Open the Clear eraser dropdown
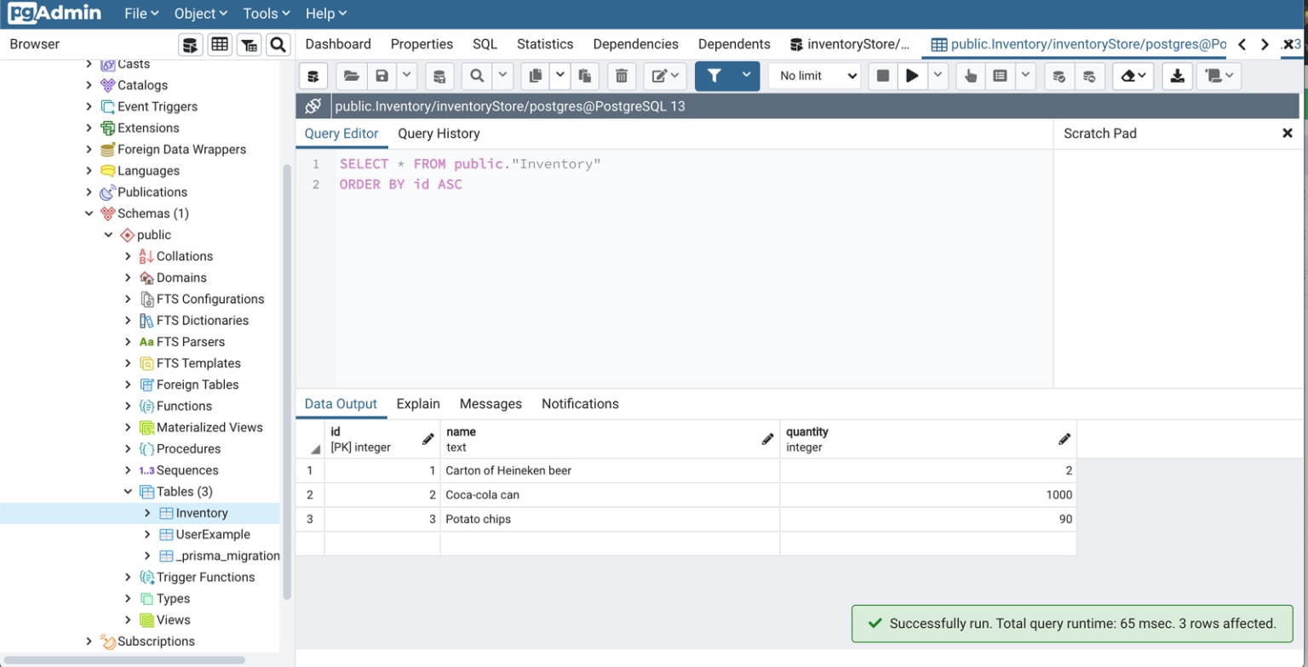This screenshot has width=1308, height=667. (x=1133, y=76)
